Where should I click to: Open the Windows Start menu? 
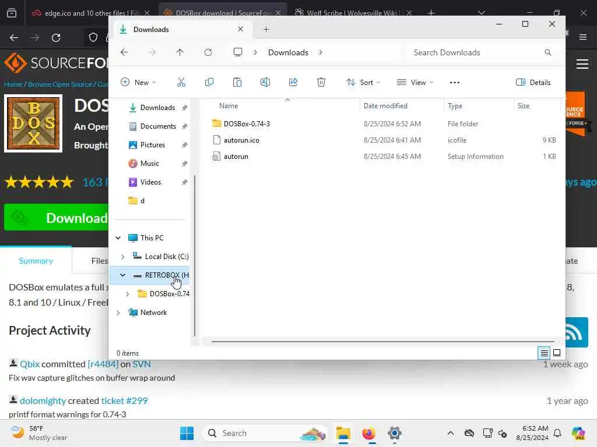[187, 433]
